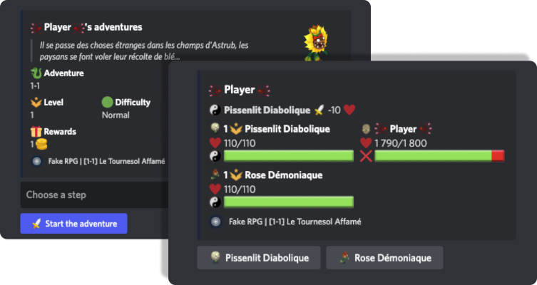The width and height of the screenshot is (537, 285).
Task: Click the Rose Démoniaque health bar
Action: pyautogui.click(x=289, y=202)
